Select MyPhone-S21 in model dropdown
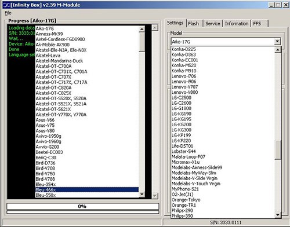Viewport: 290px width, 227px height. (223, 189)
